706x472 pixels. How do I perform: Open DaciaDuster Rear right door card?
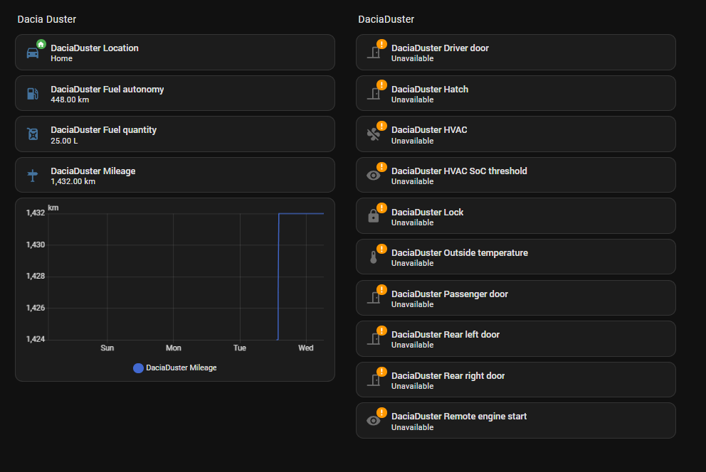(515, 380)
